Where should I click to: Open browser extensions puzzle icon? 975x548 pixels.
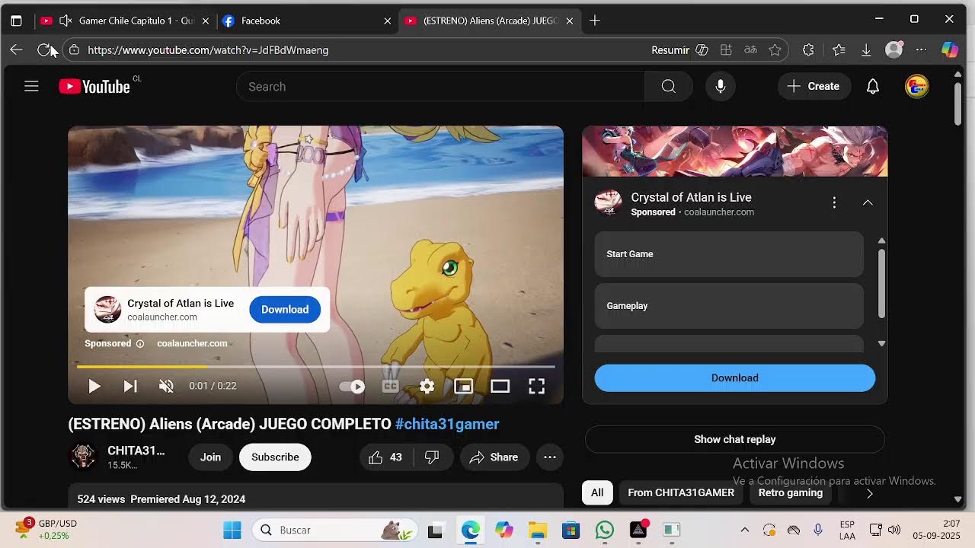(808, 50)
